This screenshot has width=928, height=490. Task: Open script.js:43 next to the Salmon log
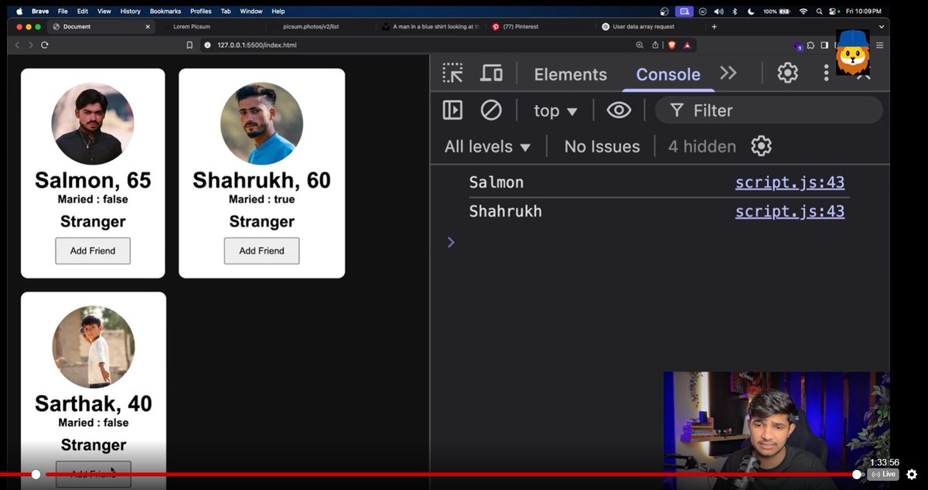(x=790, y=182)
